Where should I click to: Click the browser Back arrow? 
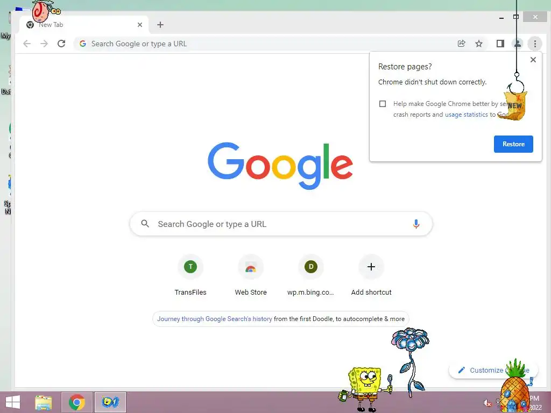[x=27, y=44]
